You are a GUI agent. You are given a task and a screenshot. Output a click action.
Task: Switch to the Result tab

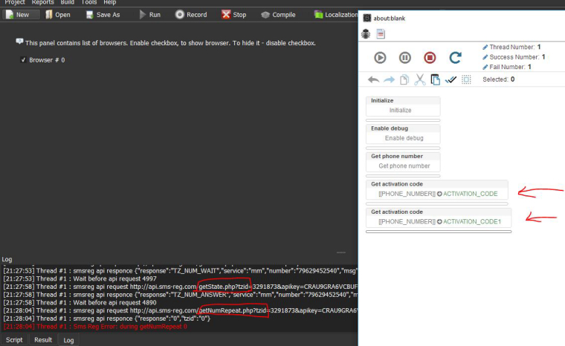pos(43,339)
